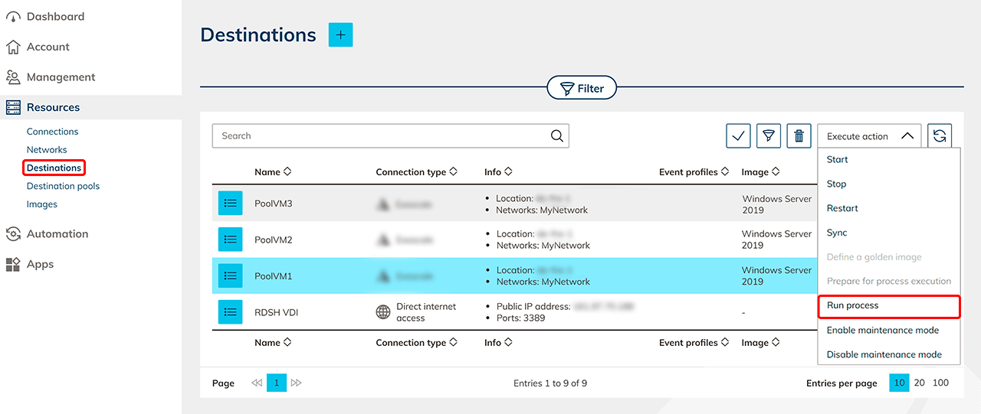Choose Enable maintenance mode menu entry
The height and width of the screenshot is (414, 981).
click(882, 331)
